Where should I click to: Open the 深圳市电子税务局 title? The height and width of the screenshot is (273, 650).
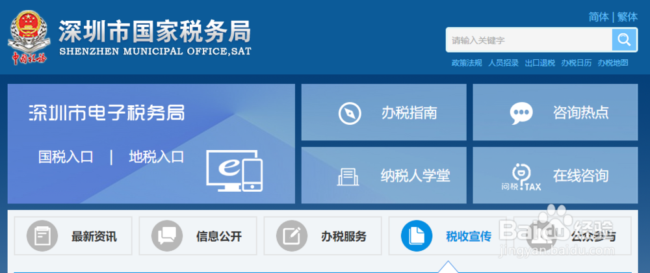point(107,112)
